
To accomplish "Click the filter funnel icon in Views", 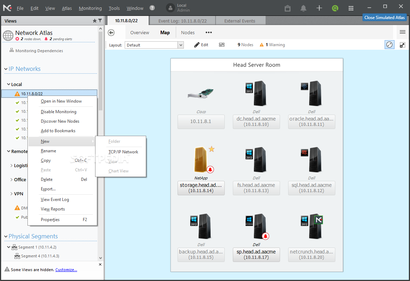I will click(100, 21).
